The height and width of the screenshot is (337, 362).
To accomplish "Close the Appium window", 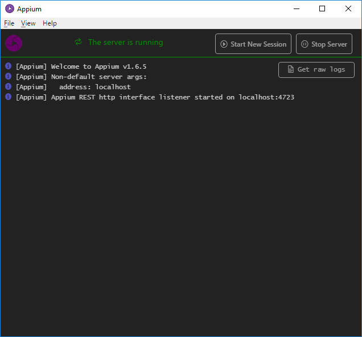I will (348, 9).
